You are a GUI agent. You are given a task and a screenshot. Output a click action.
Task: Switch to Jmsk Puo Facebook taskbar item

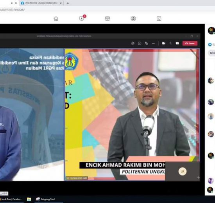pos(11,199)
